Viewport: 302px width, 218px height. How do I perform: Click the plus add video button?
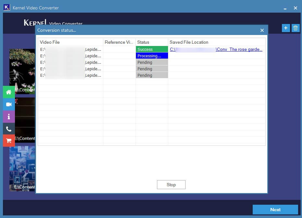286,28
